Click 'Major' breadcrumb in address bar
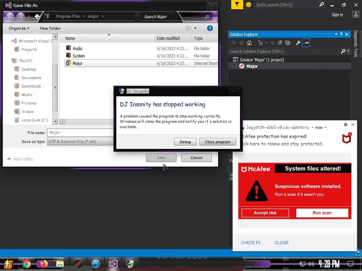Image resolution: width=362 pixels, height=271 pixels. point(93,16)
